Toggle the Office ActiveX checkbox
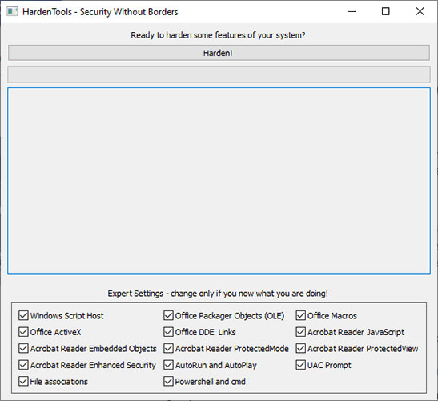This screenshot has width=438, height=401. [x=23, y=332]
